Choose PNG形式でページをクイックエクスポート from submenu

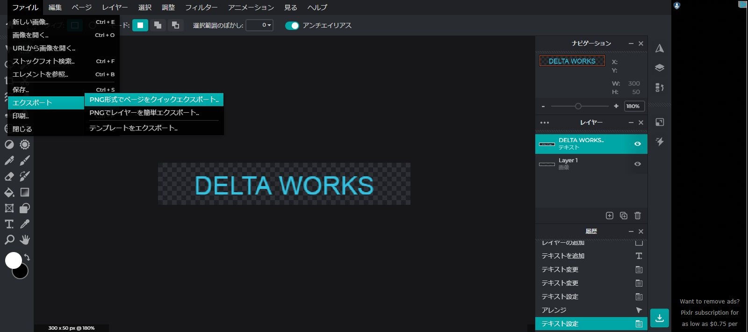coord(154,100)
